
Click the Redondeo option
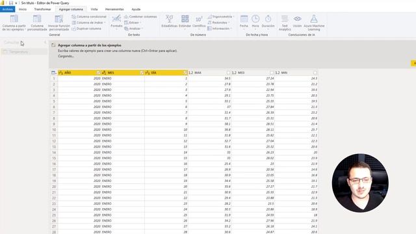coord(218,23)
